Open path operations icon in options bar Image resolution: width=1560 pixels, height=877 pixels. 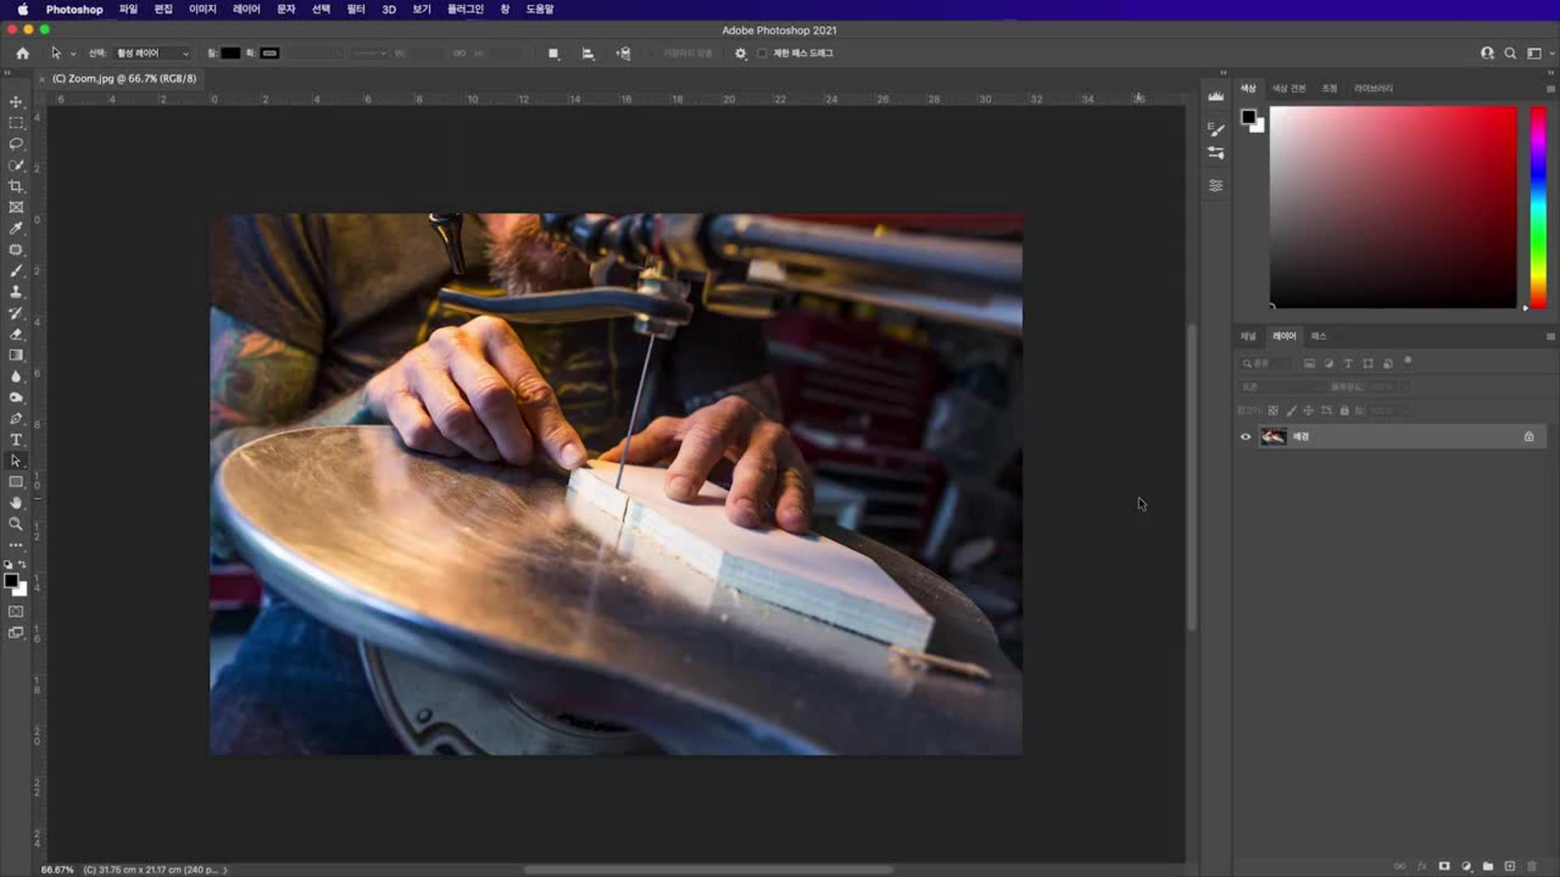coord(553,54)
